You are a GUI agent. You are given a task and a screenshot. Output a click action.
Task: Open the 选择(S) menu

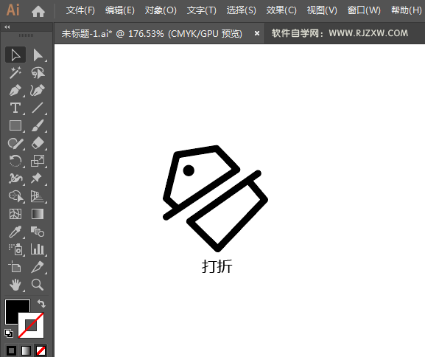pyautogui.click(x=242, y=10)
